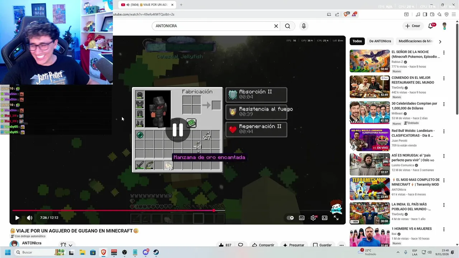Open the MrBeast channel link
The height and width of the screenshot is (258, 459).
[397, 114]
